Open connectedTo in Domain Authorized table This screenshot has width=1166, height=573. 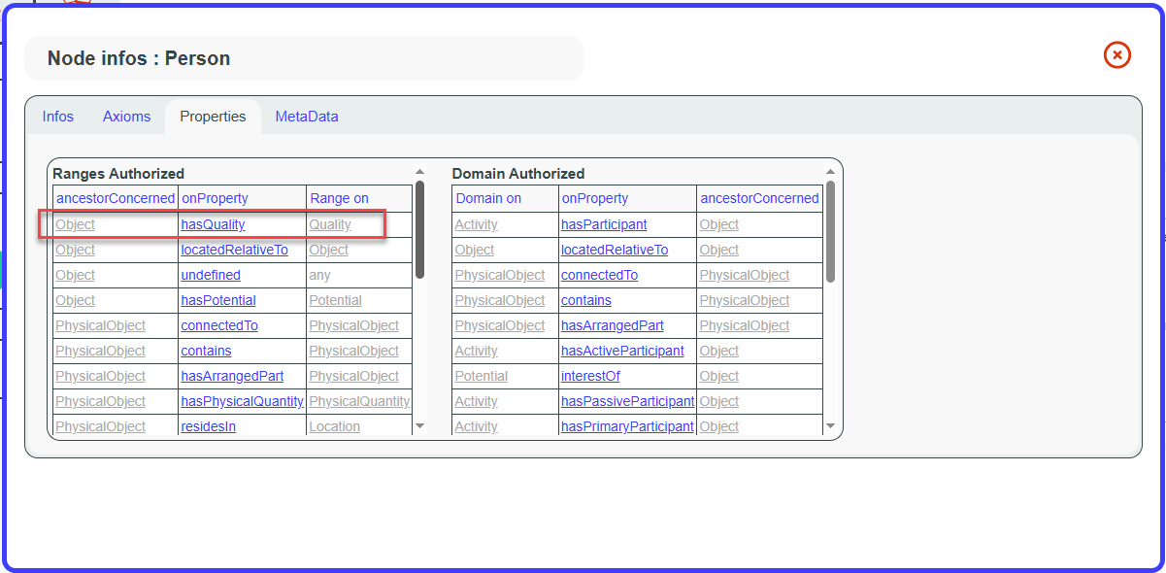[599, 275]
